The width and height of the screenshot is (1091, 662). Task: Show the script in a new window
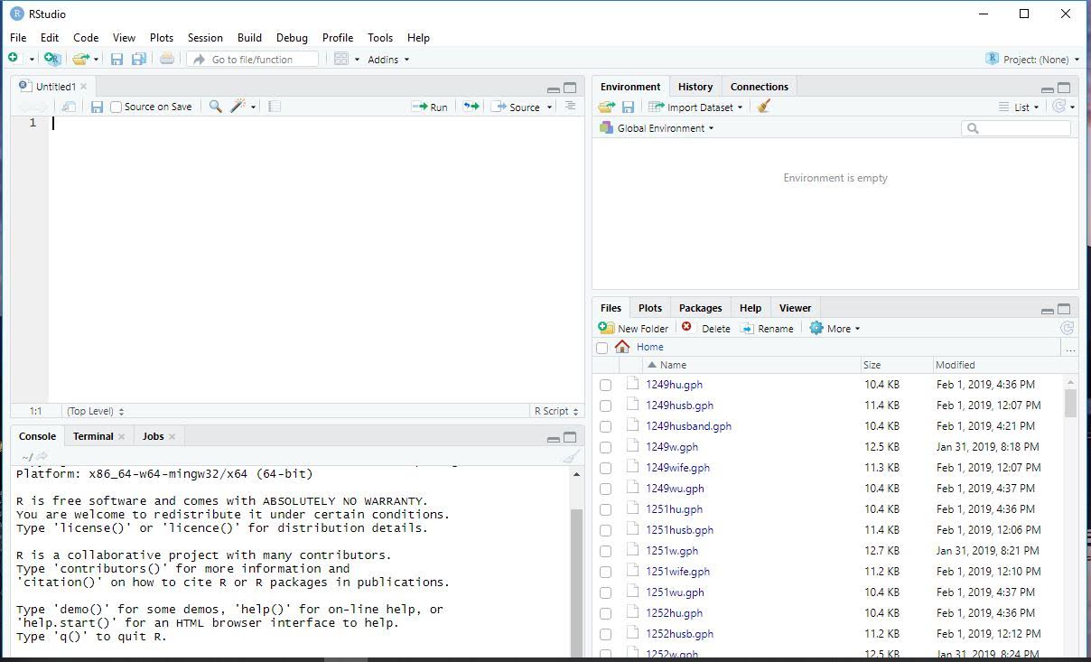click(70, 107)
